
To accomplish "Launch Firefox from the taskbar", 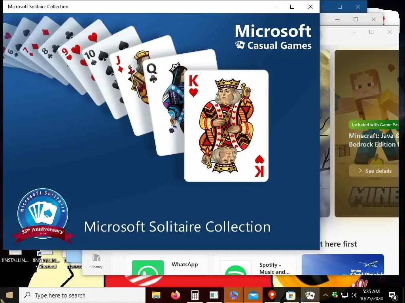I will pyautogui.click(x=175, y=295).
